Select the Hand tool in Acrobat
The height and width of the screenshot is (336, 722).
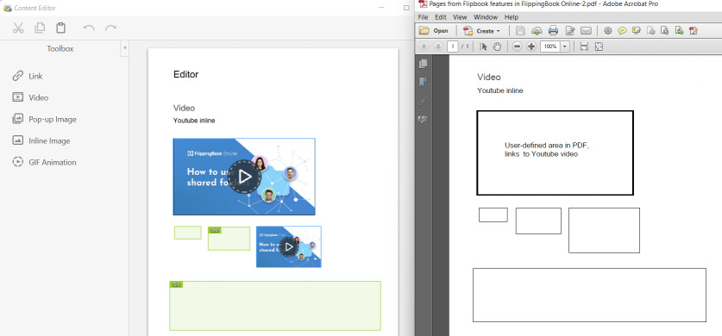497,47
